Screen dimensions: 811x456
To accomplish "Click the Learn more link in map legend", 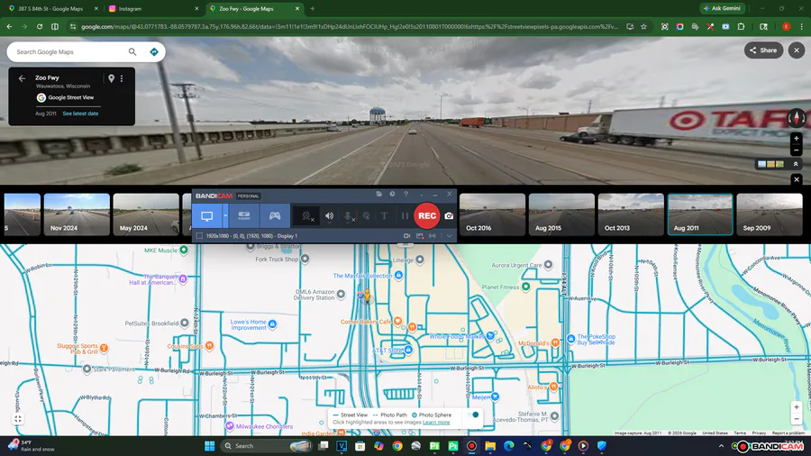I will click(436, 423).
